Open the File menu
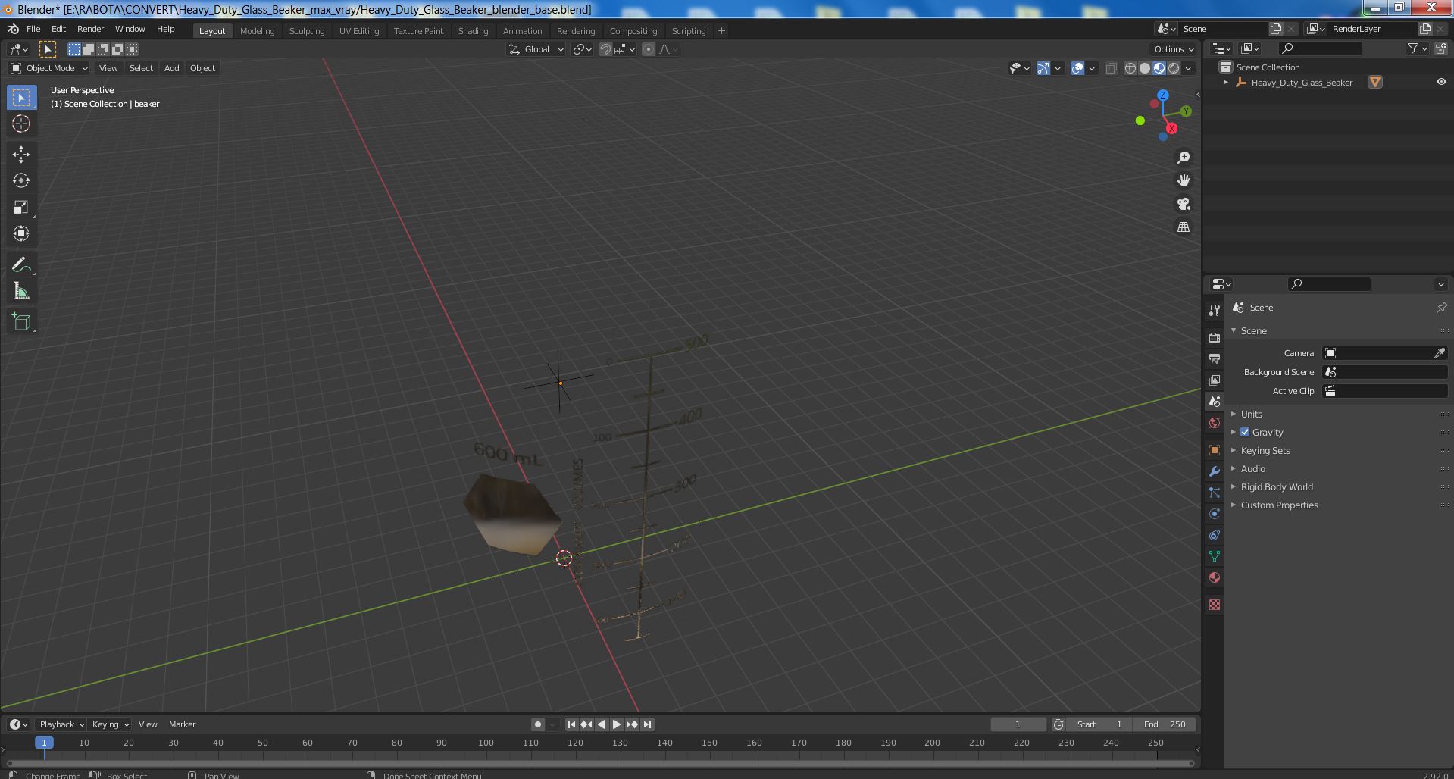Screen dimensions: 1454x779 point(33,29)
